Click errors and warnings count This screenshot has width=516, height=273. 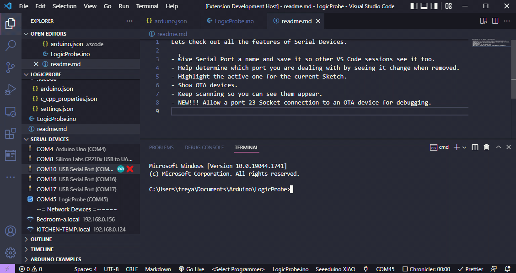tap(31, 269)
